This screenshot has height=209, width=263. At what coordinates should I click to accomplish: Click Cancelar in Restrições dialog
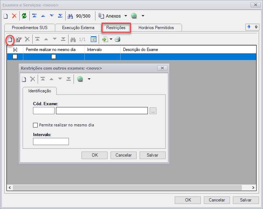pos(124,155)
